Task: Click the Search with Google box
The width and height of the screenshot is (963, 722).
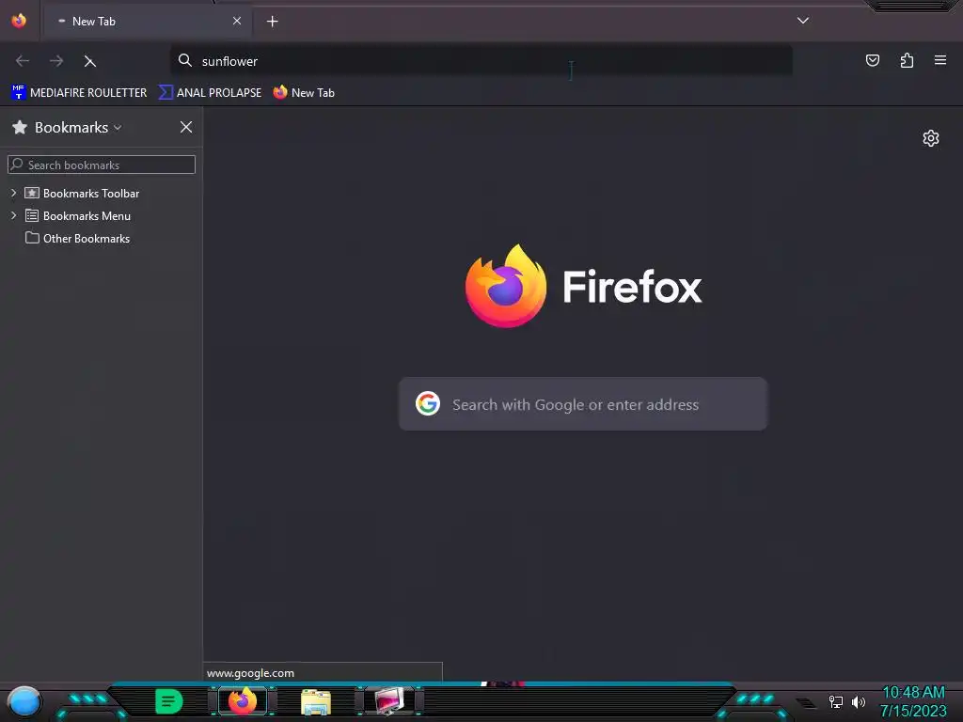Action: [583, 404]
